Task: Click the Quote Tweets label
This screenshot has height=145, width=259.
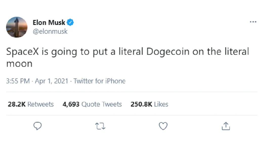Action: [102, 104]
